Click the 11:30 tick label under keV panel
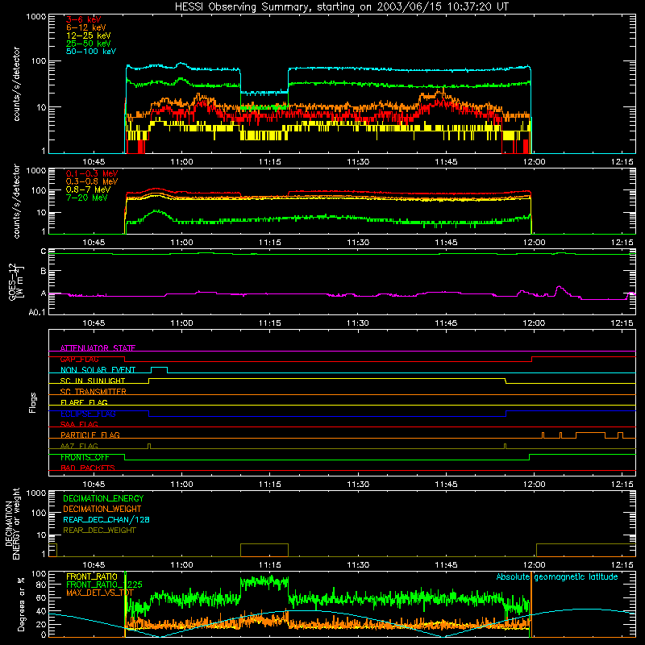Viewport: 645px width, 645px height. point(358,162)
